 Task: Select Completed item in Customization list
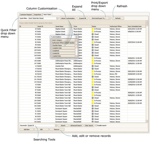(x=63, y=51)
